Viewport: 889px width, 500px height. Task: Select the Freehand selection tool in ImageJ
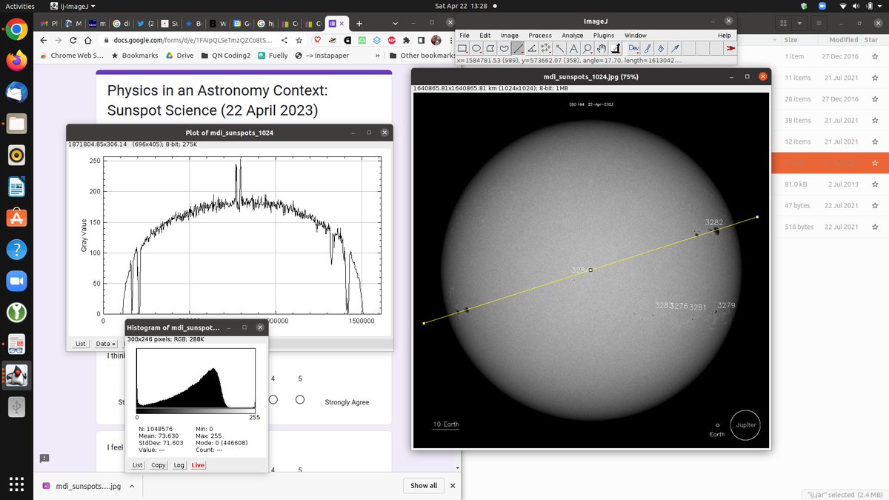[x=505, y=48]
